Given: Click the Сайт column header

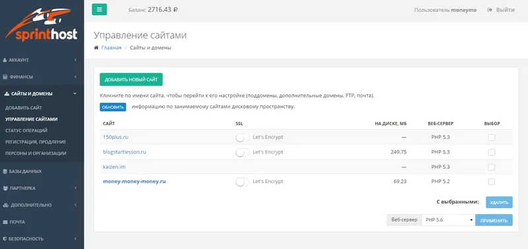Looking at the screenshot, I should click(109, 124).
